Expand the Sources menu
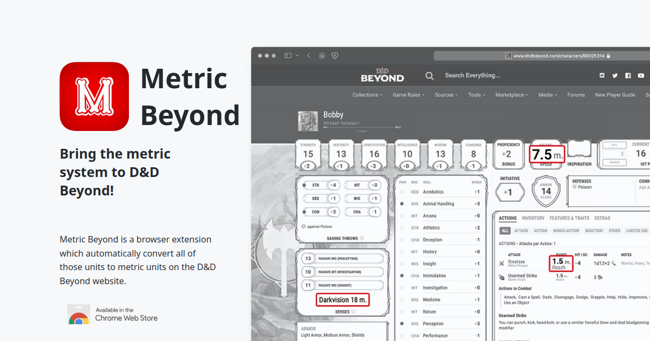The image size is (650, 341). (x=446, y=95)
